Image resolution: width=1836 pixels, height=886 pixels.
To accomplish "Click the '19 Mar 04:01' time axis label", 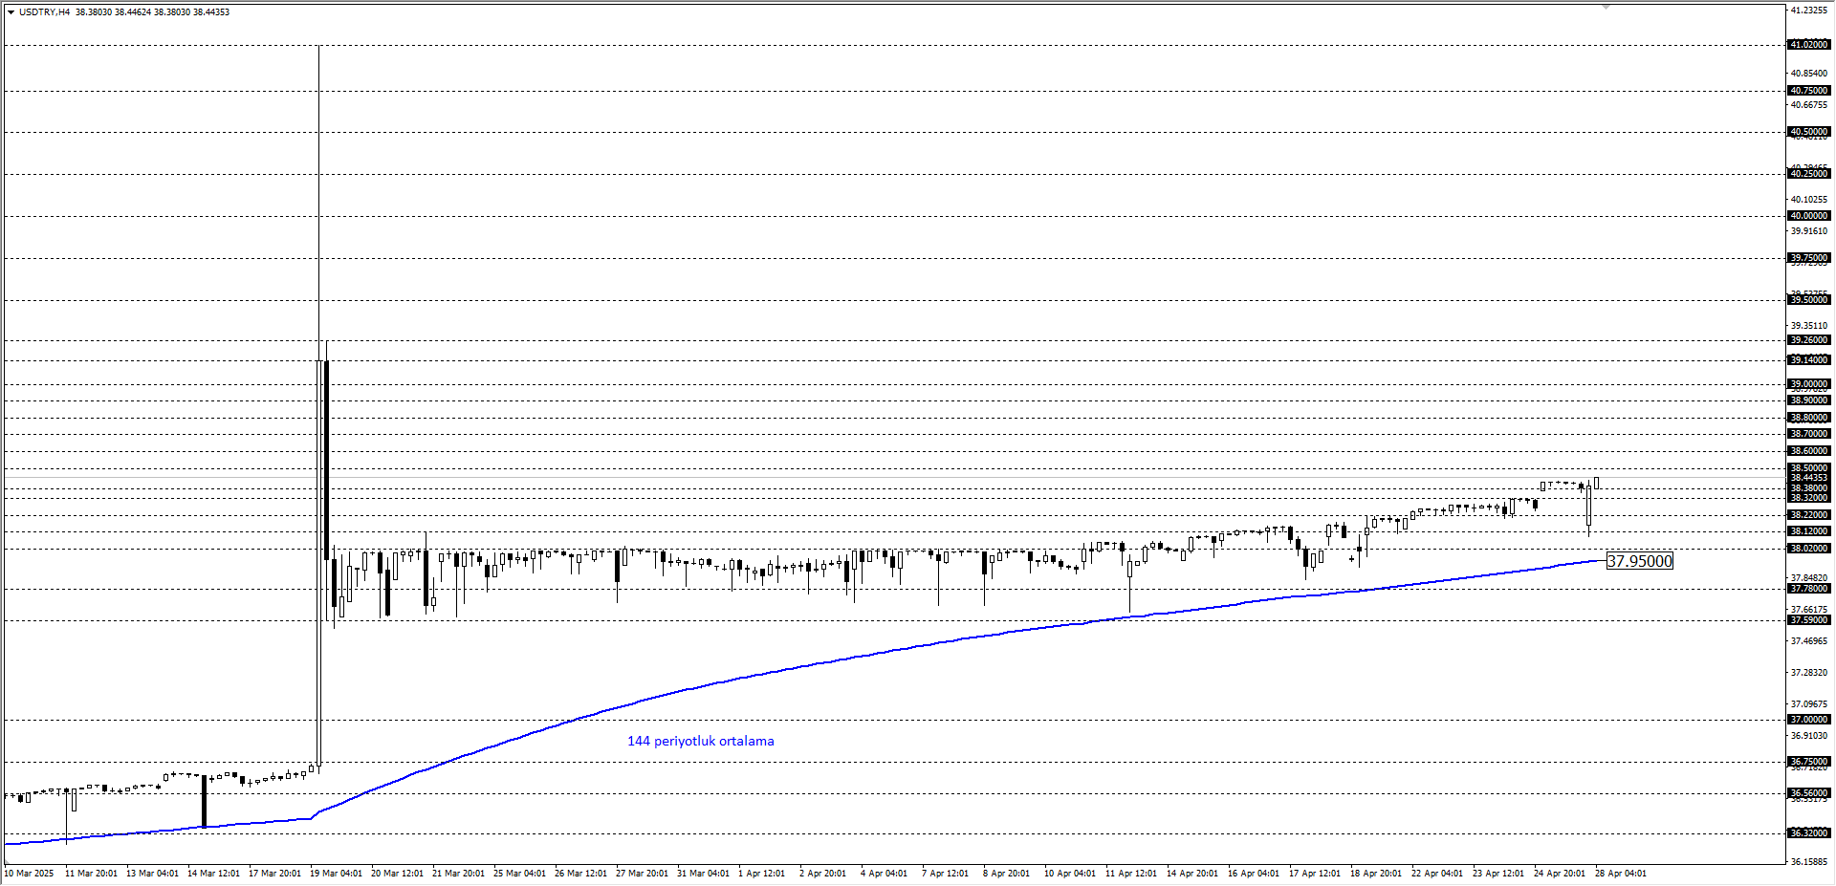I will click(336, 874).
